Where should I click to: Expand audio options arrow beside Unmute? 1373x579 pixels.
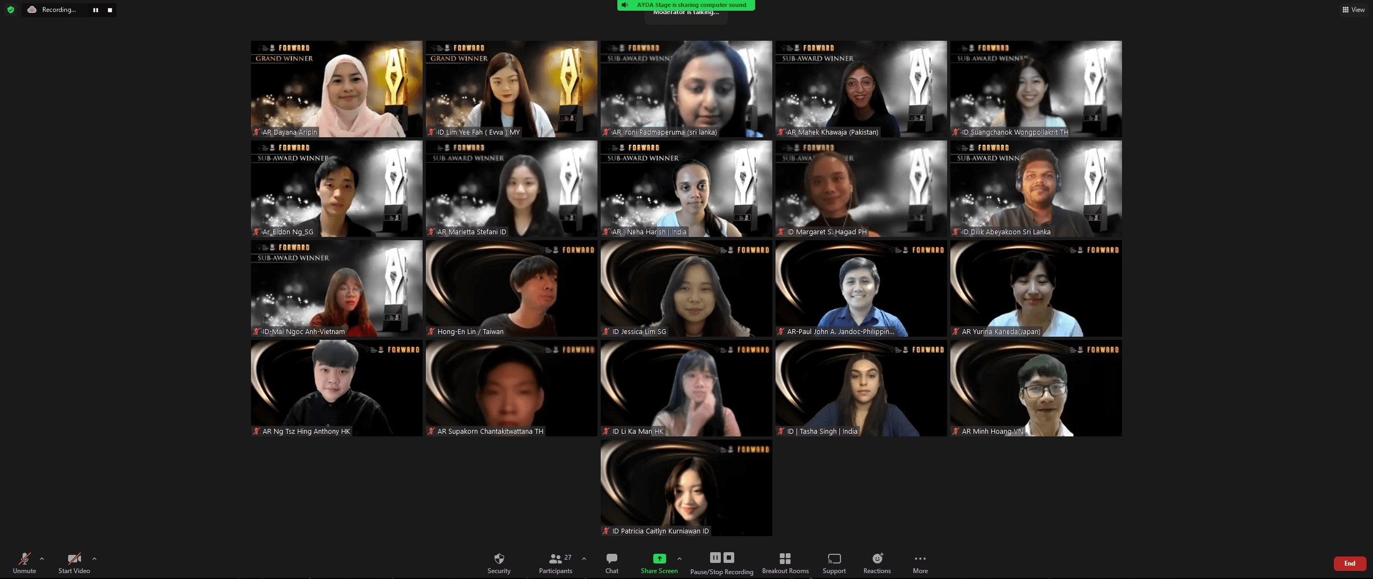coord(42,559)
